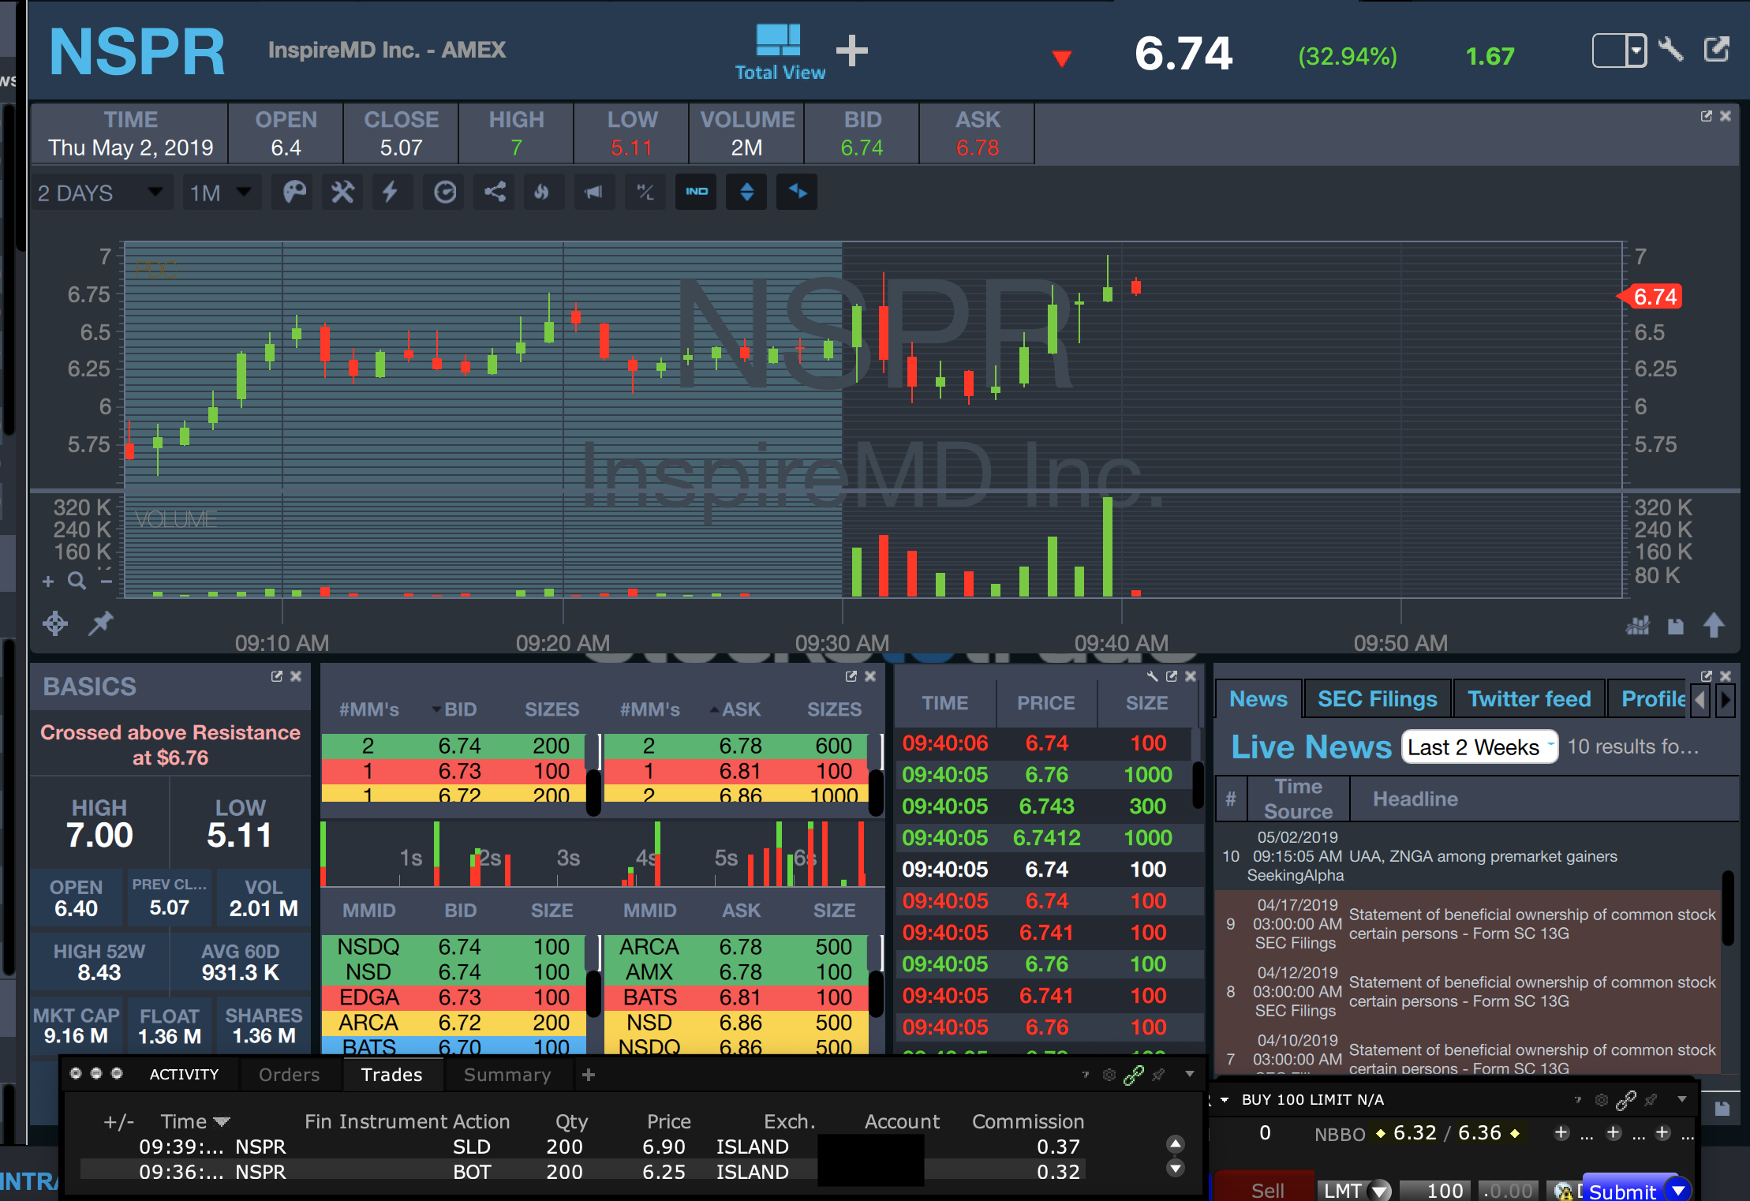Open the 2 DAYS range dropdown
Viewport: 1750px width, 1201px height.
[x=100, y=193]
